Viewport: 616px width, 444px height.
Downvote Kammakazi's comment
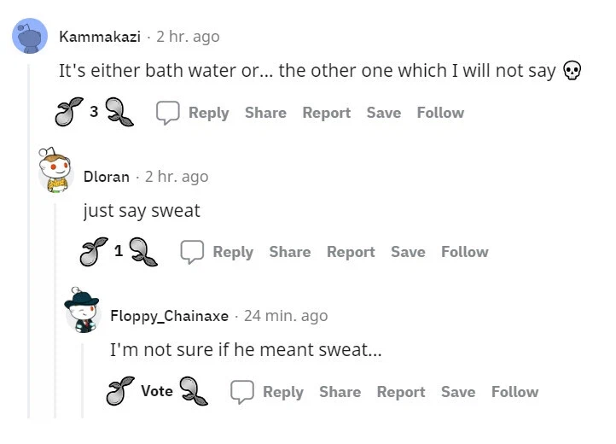[119, 113]
